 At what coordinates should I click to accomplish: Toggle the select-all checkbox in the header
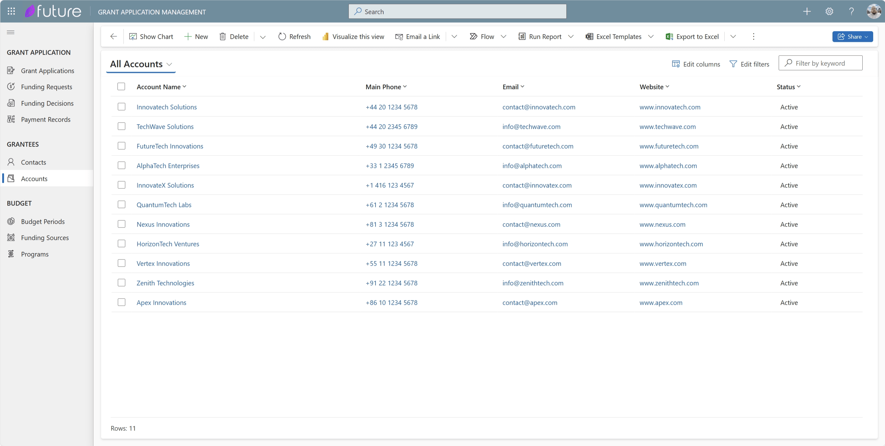[x=121, y=87]
